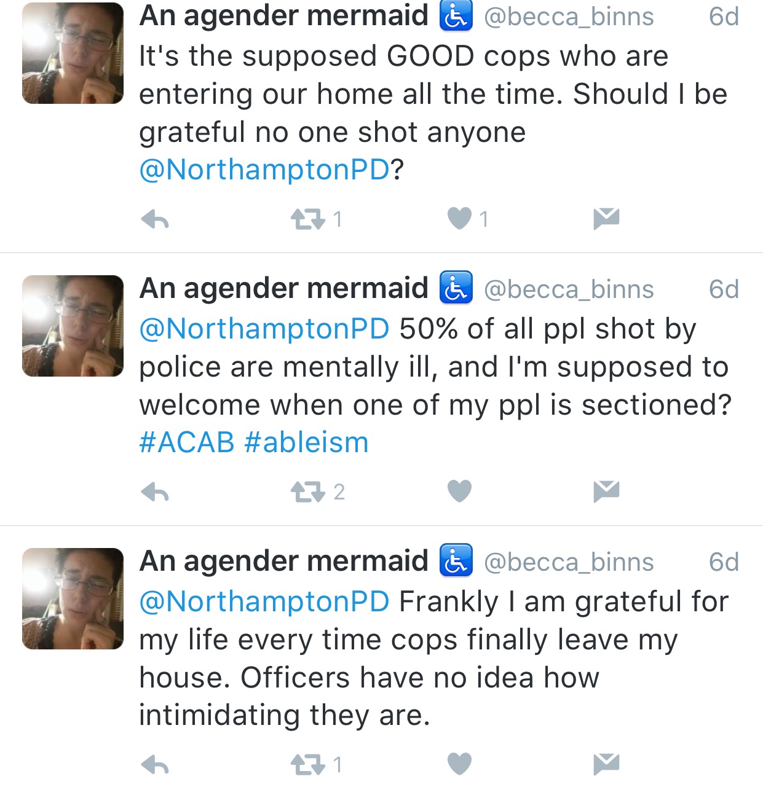Share #ACAB tweet via message icon
Image resolution: width=763 pixels, height=795 pixels.
pos(606,491)
